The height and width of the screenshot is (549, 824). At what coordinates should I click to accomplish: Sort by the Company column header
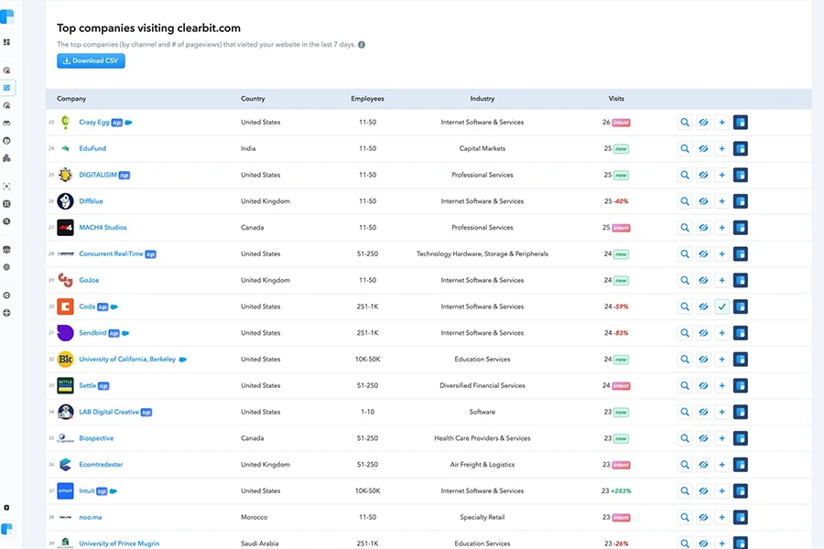[x=71, y=99]
